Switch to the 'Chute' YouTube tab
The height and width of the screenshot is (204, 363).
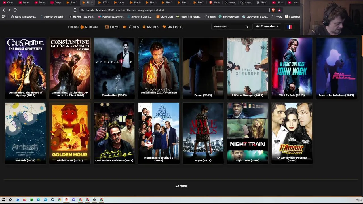click(x=9, y=3)
